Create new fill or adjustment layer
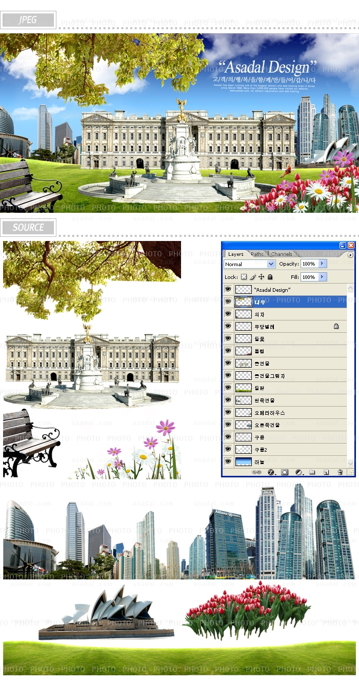Screen dimensions: 359x684 pos(298,472)
